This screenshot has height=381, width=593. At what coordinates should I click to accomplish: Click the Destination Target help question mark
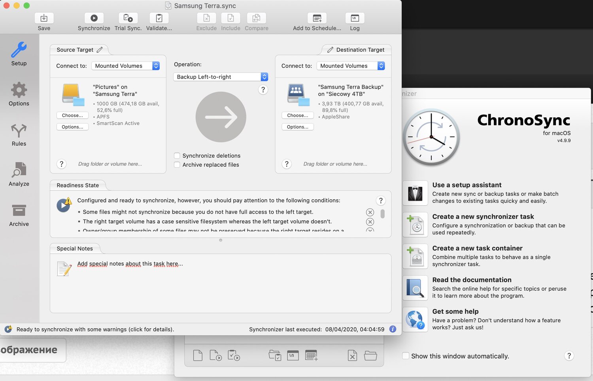tap(287, 164)
